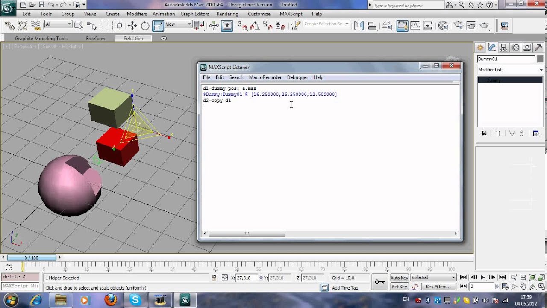Open the MAXScript menu in main menu bar
Image resolution: width=547 pixels, height=308 pixels.
pyautogui.click(x=291, y=14)
